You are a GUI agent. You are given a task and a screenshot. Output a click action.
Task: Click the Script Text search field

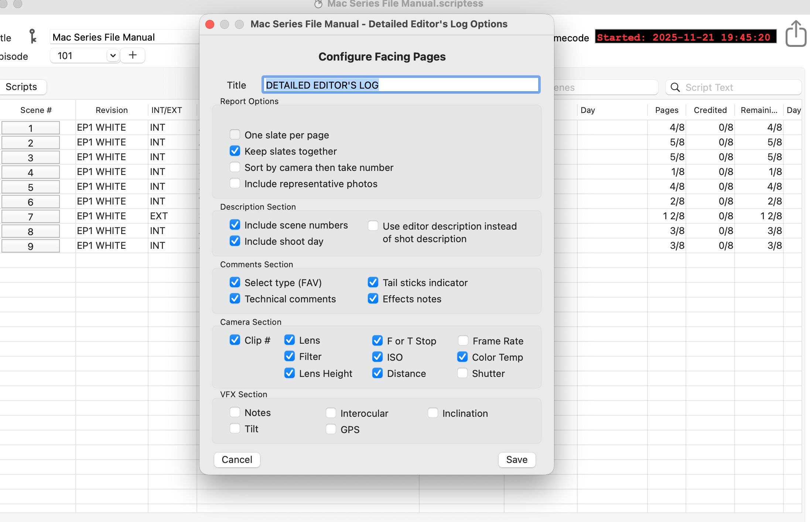(x=739, y=87)
